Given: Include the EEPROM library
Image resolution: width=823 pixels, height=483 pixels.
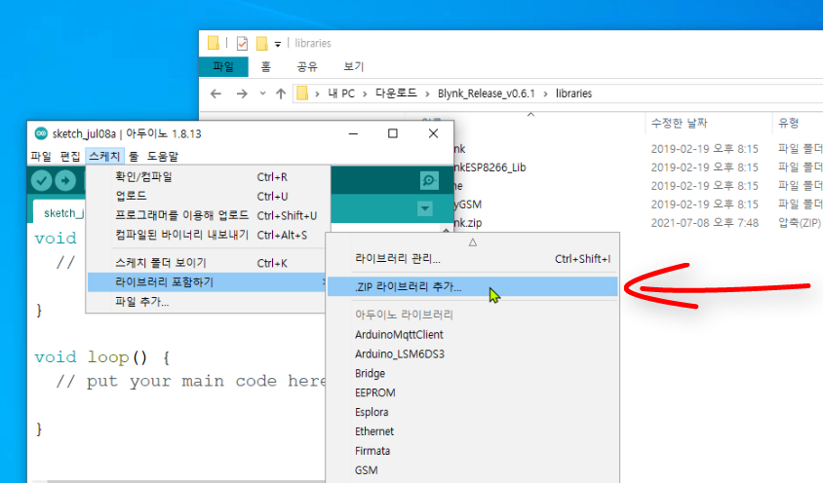Looking at the screenshot, I should click(x=472, y=392).
